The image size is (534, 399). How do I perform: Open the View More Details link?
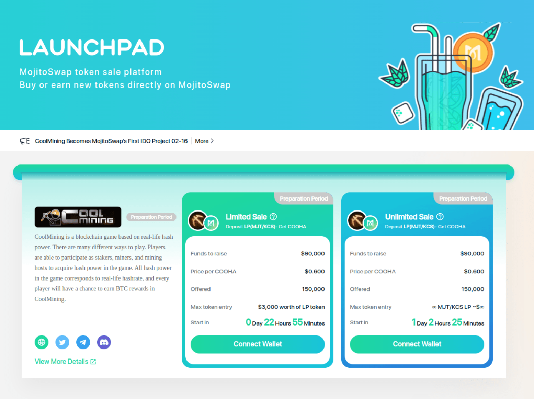65,361
